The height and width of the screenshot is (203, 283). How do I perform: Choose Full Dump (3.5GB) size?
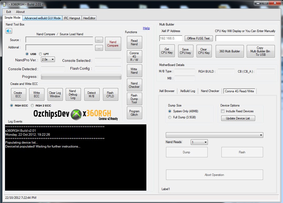click(170, 117)
